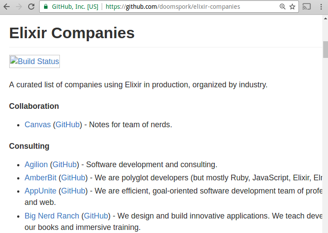The width and height of the screenshot is (328, 233).
Task: Open the GitHub link next to Big Nerd Ranch
Action: (x=96, y=216)
